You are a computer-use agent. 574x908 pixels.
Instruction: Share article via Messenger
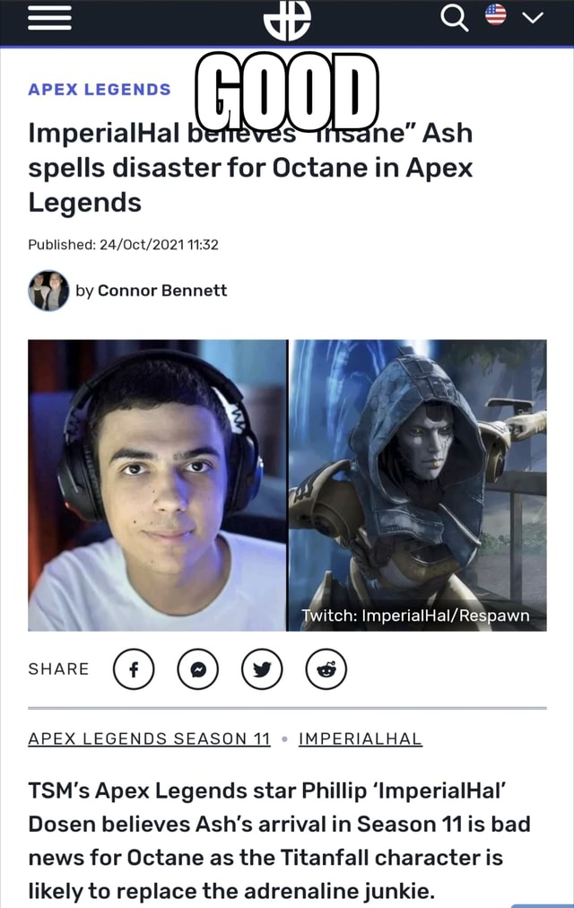point(198,668)
